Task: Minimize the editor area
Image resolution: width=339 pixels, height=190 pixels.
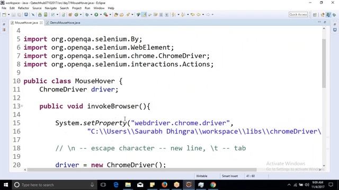Action: pyautogui.click(x=319, y=22)
